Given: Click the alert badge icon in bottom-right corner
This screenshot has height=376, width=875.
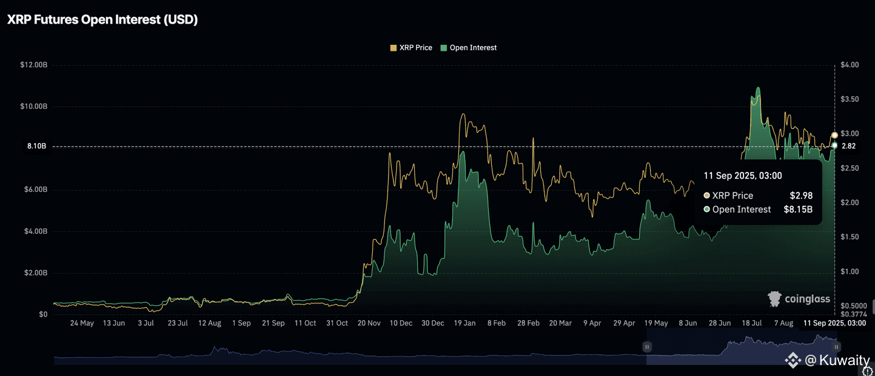Looking at the screenshot, I should (867, 371).
